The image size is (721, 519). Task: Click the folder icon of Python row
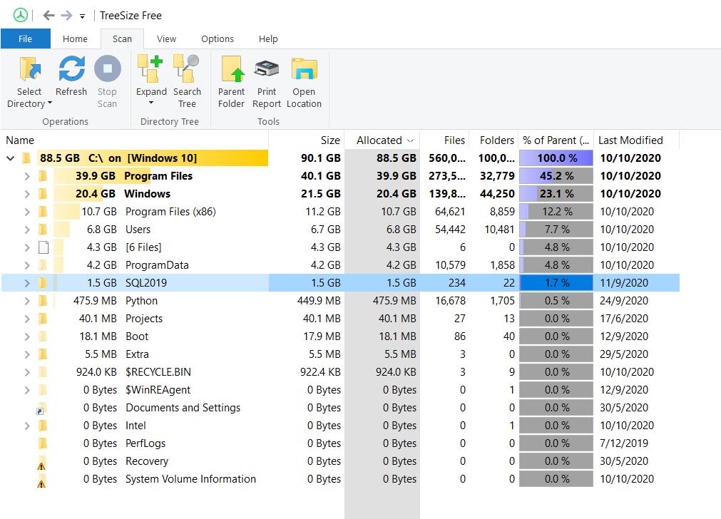(x=43, y=301)
